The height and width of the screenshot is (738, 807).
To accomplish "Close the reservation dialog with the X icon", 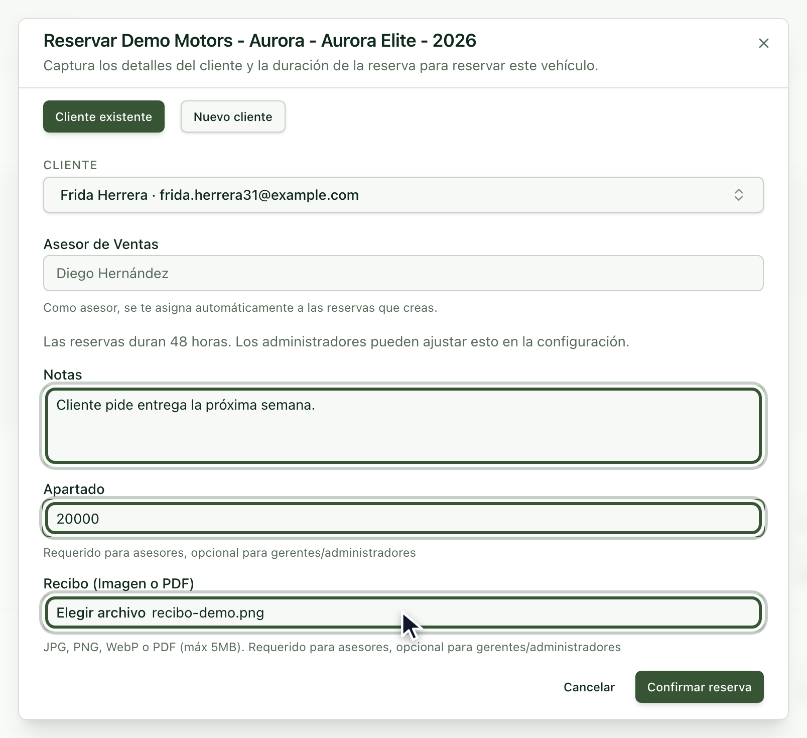I will pos(763,43).
